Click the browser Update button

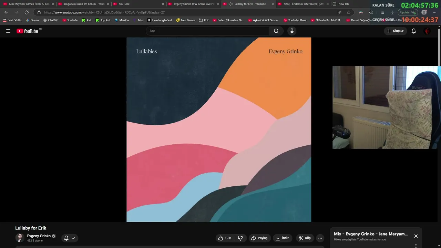coord(408,12)
